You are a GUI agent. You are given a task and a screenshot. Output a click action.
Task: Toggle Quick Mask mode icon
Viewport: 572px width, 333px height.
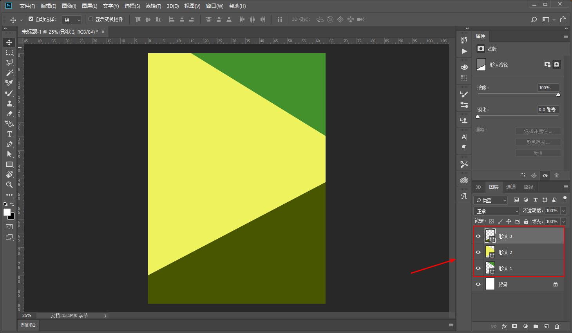(9, 227)
